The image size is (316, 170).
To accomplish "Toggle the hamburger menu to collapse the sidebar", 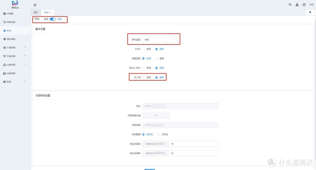I will (35, 5).
